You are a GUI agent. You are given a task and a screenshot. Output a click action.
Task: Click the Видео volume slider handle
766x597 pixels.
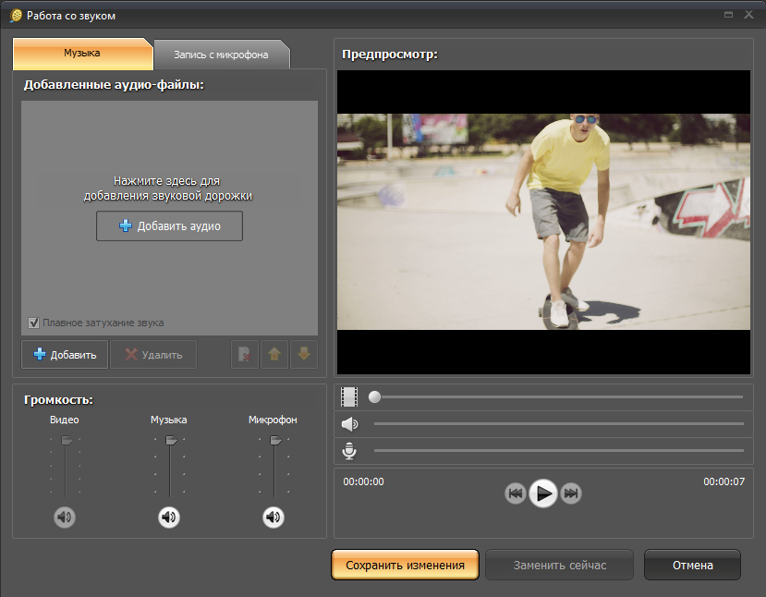[67, 441]
